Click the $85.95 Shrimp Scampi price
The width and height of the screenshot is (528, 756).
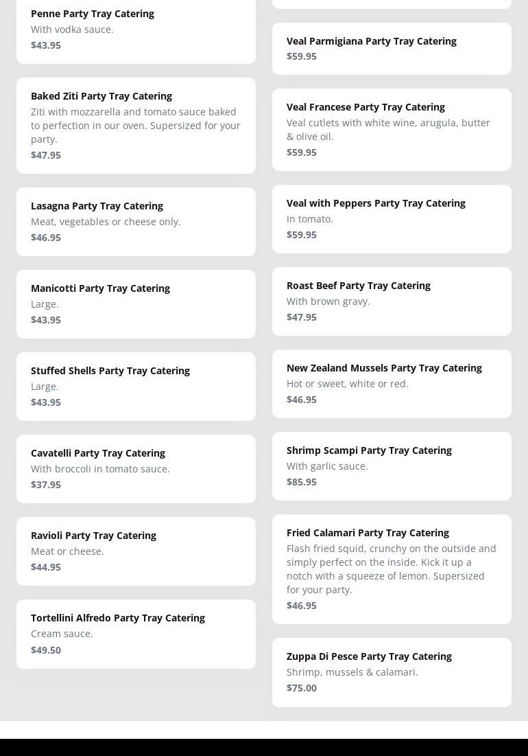click(302, 482)
